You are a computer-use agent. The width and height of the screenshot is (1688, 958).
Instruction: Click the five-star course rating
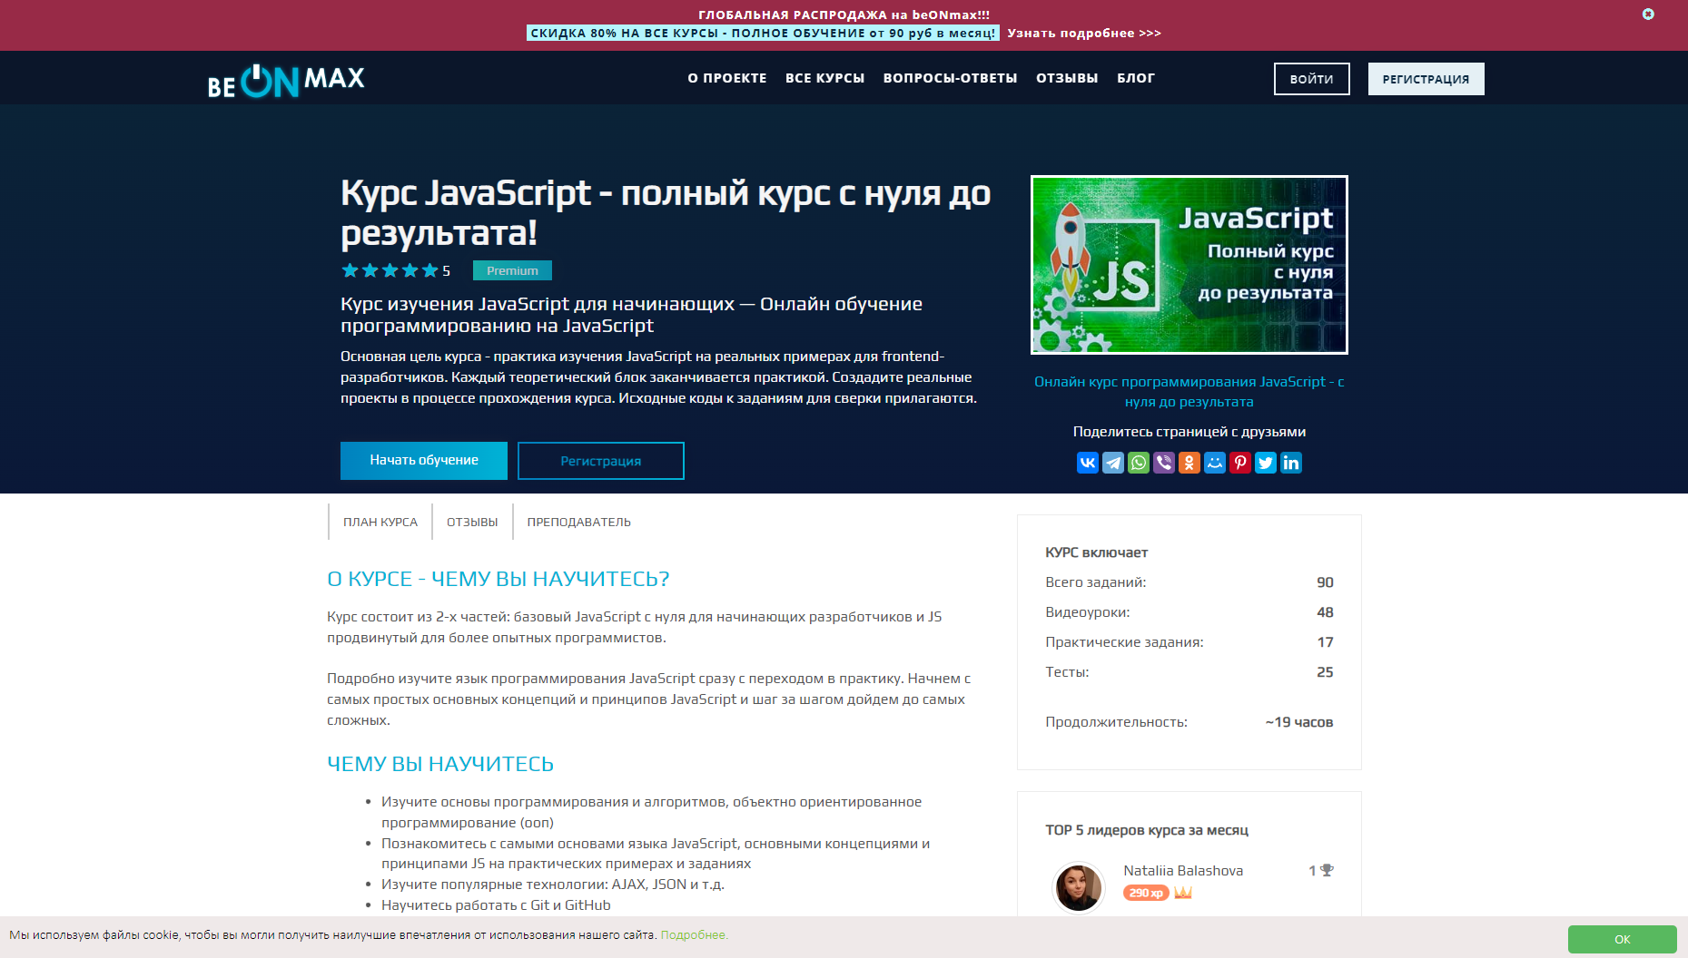click(390, 270)
